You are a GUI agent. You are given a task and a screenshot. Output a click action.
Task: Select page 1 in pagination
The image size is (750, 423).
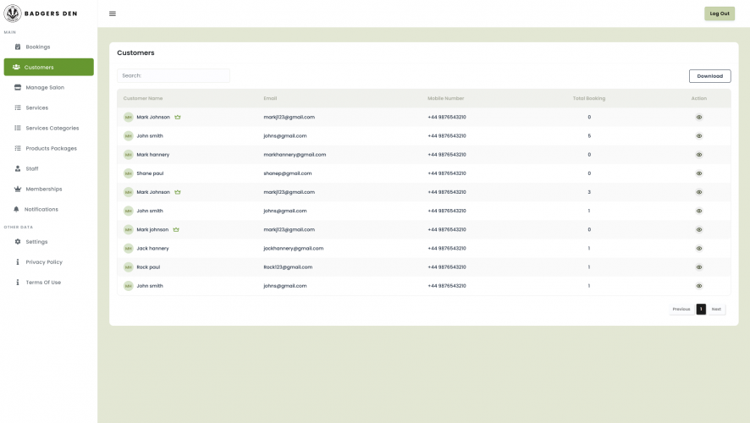pos(701,310)
